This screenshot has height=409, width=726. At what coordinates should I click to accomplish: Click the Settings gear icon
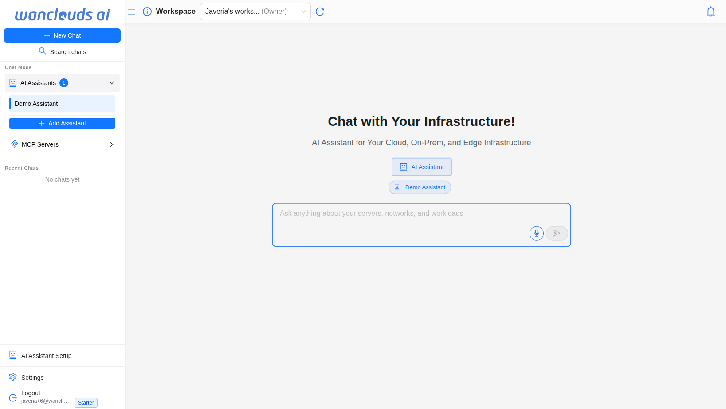point(13,377)
